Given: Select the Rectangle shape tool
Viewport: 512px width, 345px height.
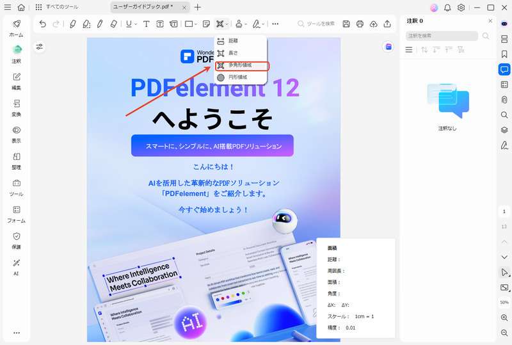Looking at the screenshot, I should 189,24.
